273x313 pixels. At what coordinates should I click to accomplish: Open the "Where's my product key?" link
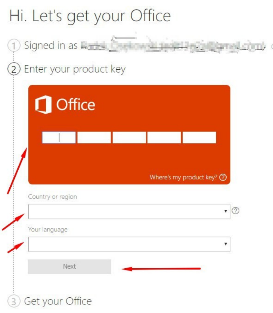coord(183,177)
